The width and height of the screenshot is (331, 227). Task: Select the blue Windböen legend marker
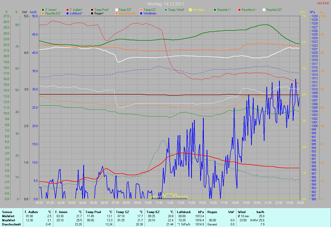coord(141,13)
